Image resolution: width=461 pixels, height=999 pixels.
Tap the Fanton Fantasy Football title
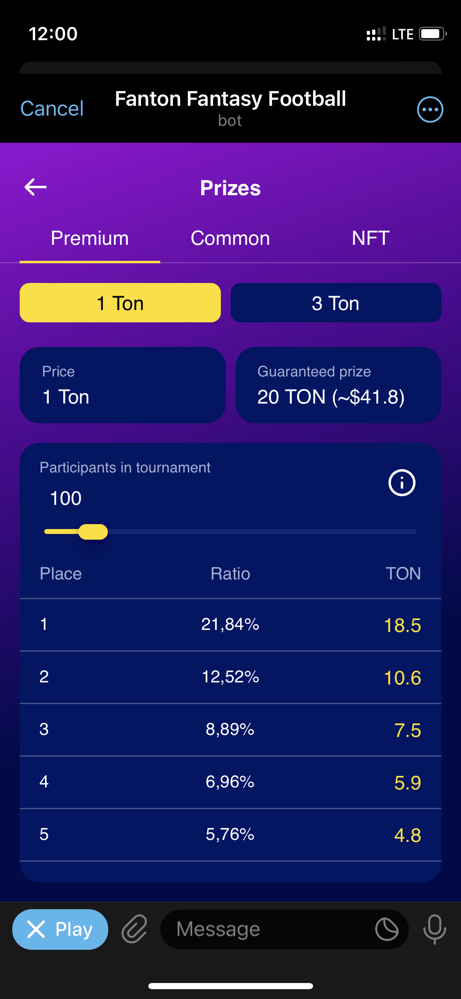click(230, 99)
